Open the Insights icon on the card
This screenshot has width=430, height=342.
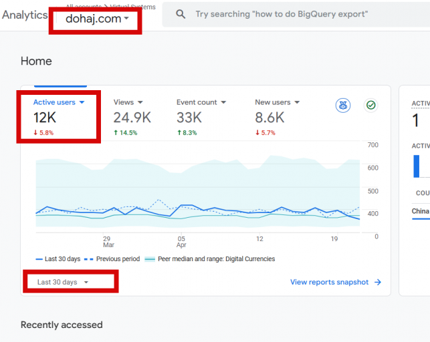343,106
